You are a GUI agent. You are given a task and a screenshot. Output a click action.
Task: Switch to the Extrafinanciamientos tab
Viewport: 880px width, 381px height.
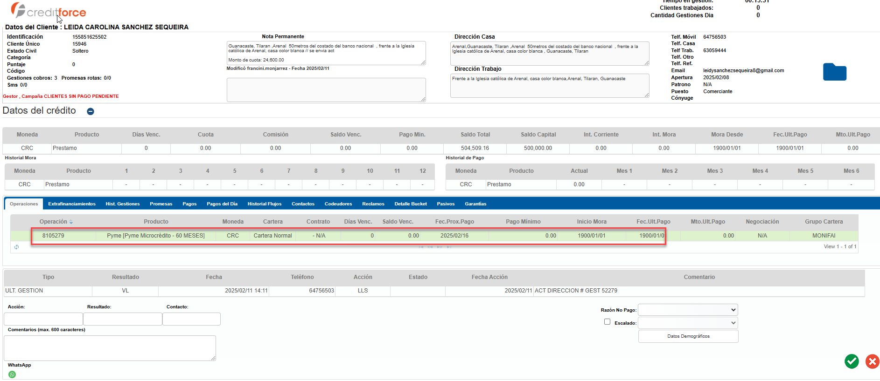72,204
